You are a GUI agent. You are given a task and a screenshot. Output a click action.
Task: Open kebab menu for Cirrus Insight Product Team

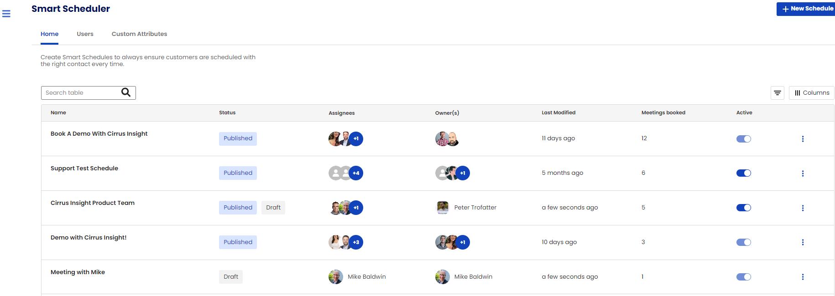pyautogui.click(x=803, y=208)
